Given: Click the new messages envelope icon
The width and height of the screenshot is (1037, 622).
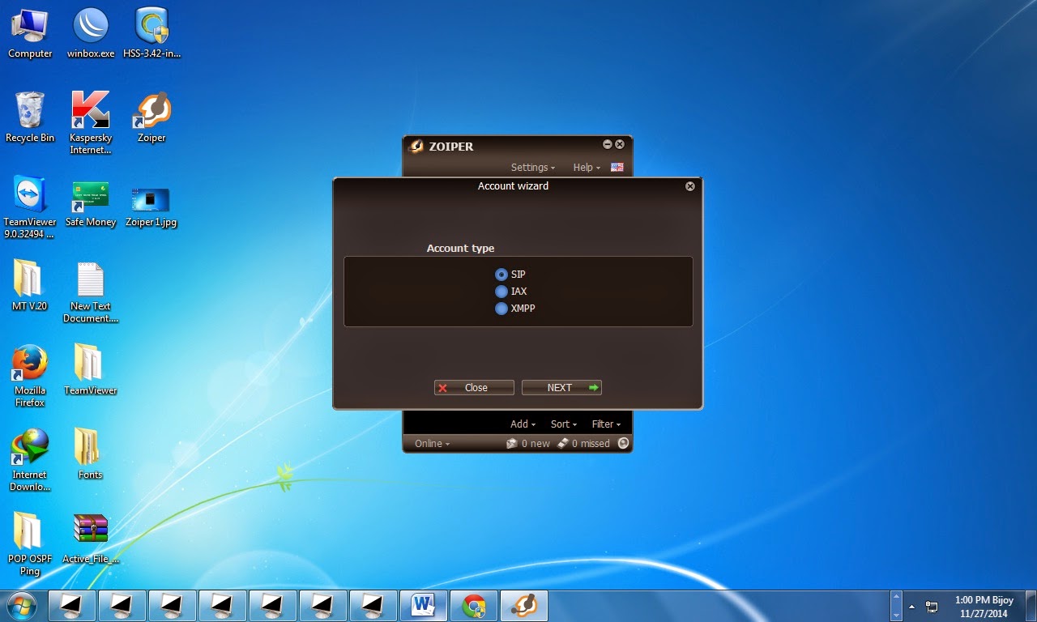Looking at the screenshot, I should (511, 444).
